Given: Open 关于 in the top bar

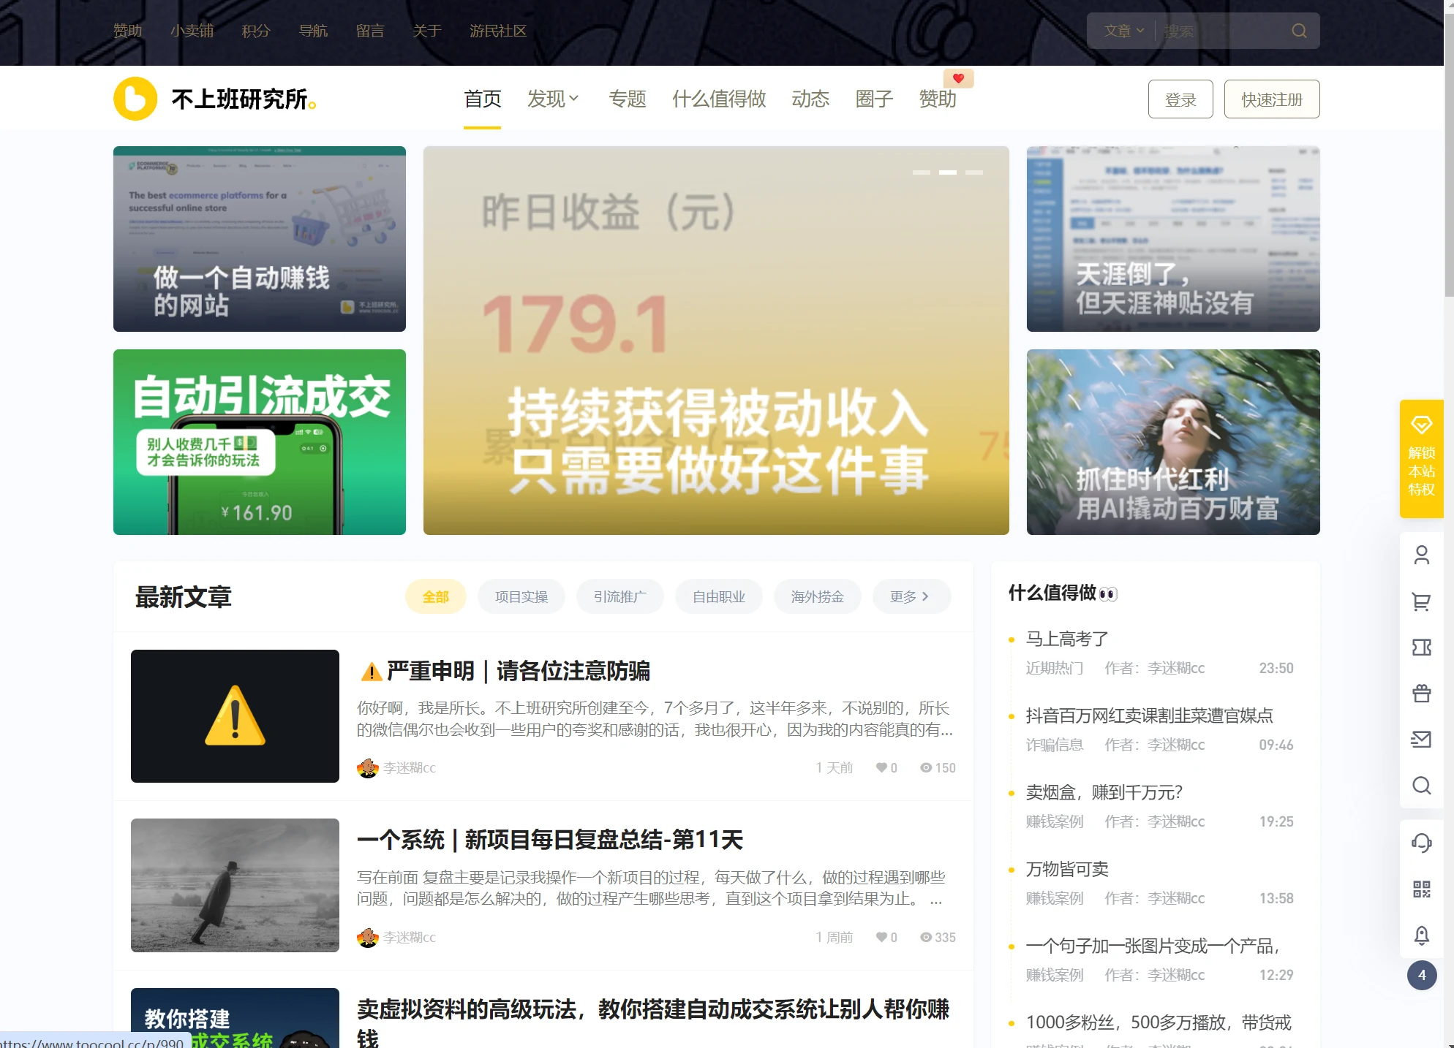Looking at the screenshot, I should 427,31.
